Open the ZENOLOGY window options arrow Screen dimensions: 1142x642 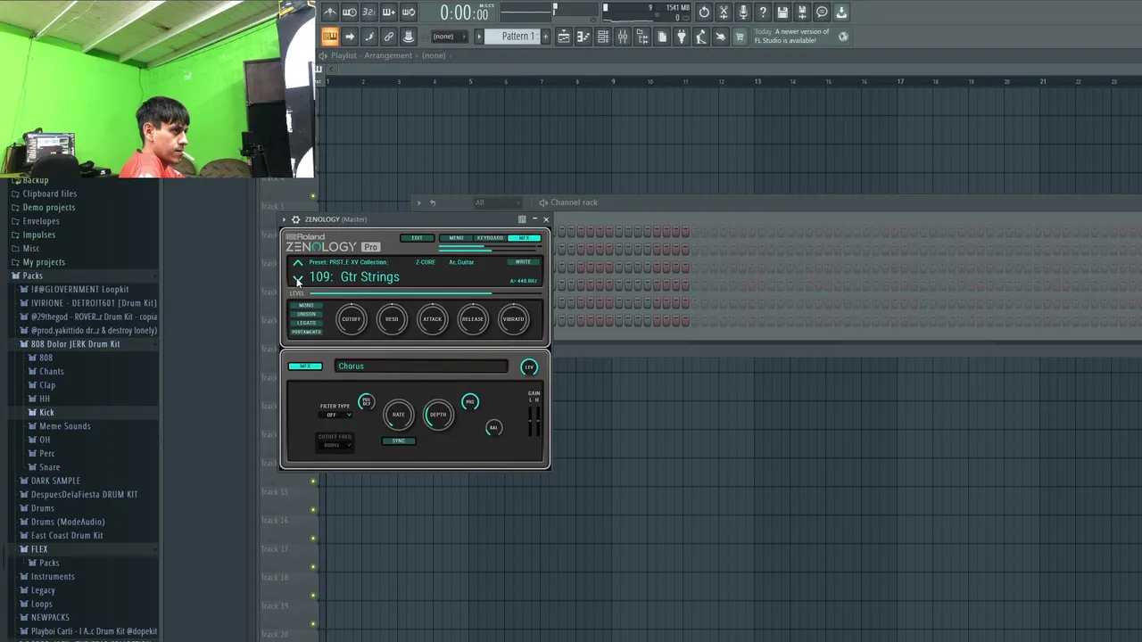tap(285, 219)
